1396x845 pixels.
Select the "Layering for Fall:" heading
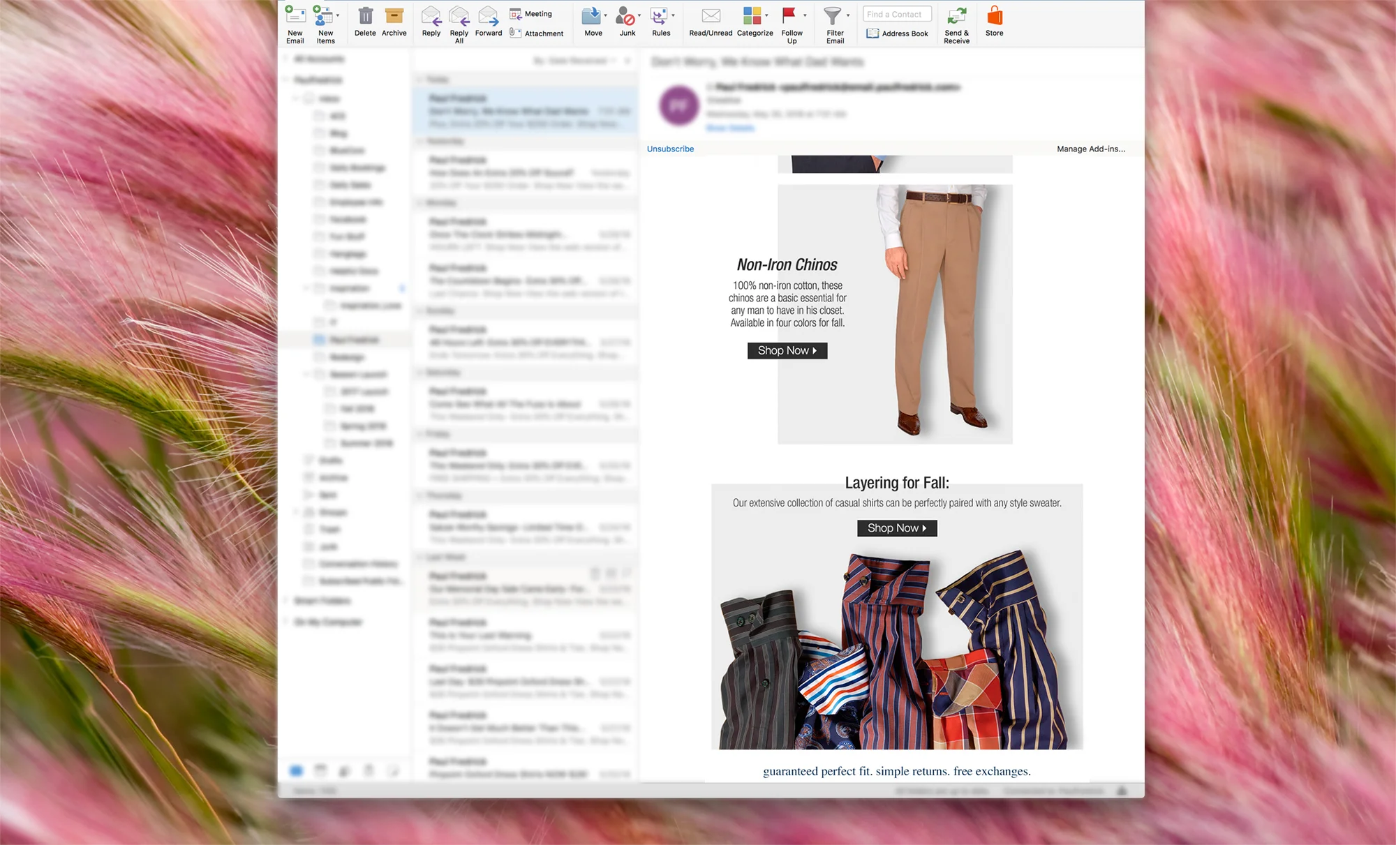(897, 483)
